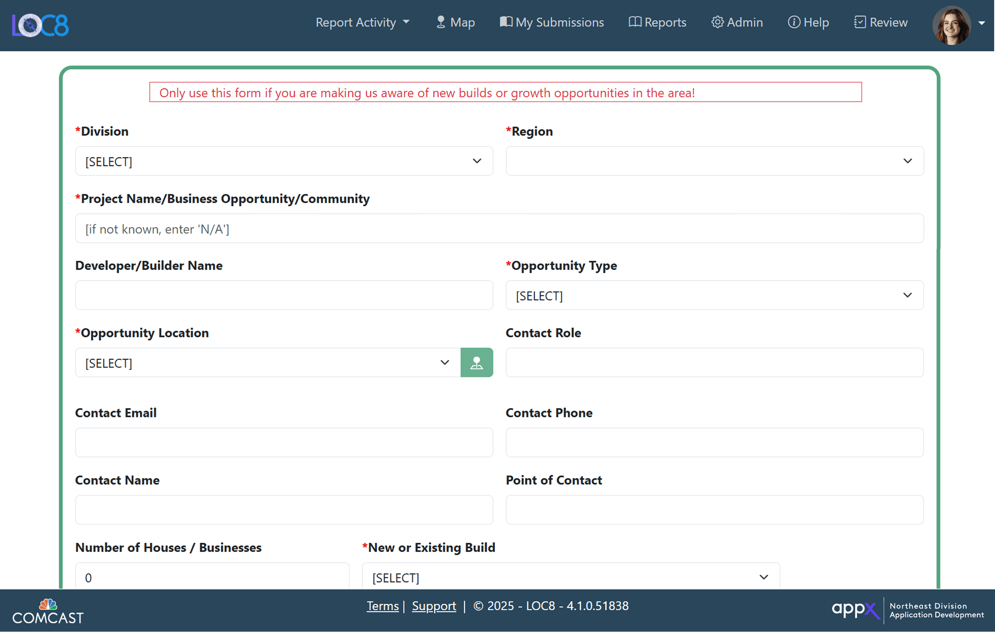This screenshot has width=995, height=632.
Task: Open the Division dropdown
Action: coord(284,161)
